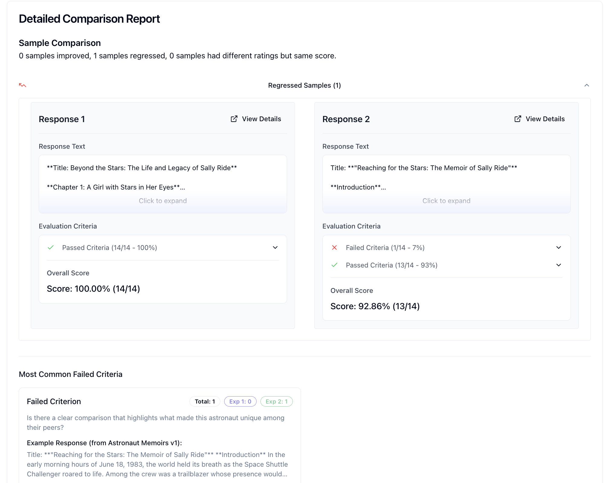Screen dimensions: 611x483
Task: Open the Failed Criterion example response text
Action: [x=157, y=464]
